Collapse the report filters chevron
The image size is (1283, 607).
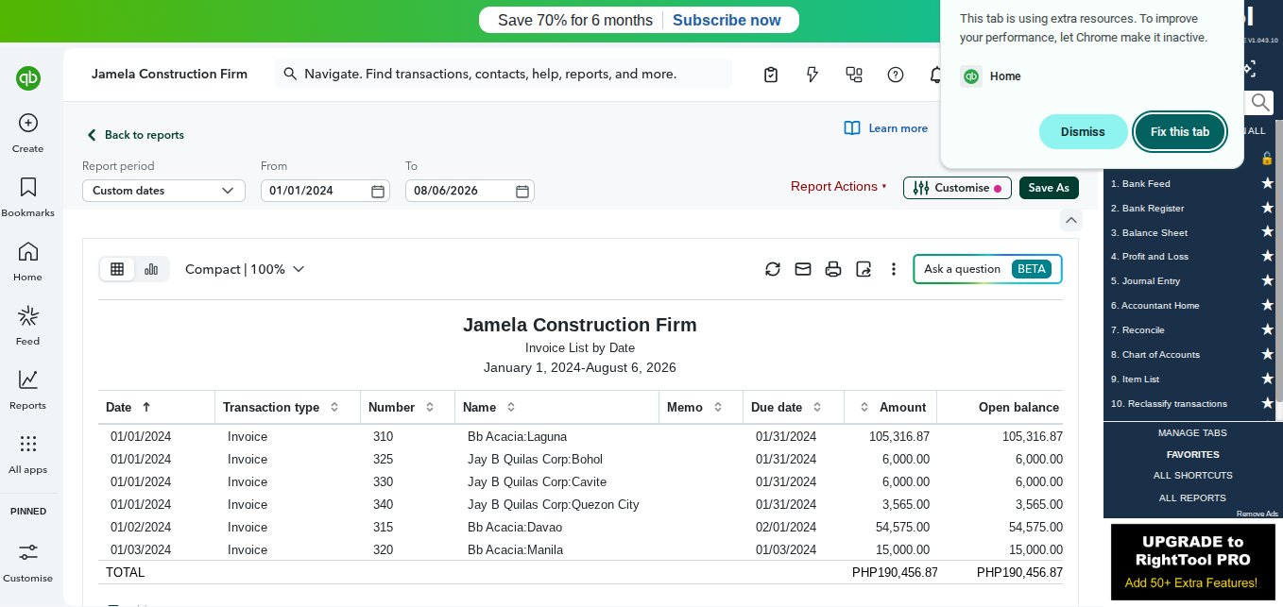pos(1070,220)
